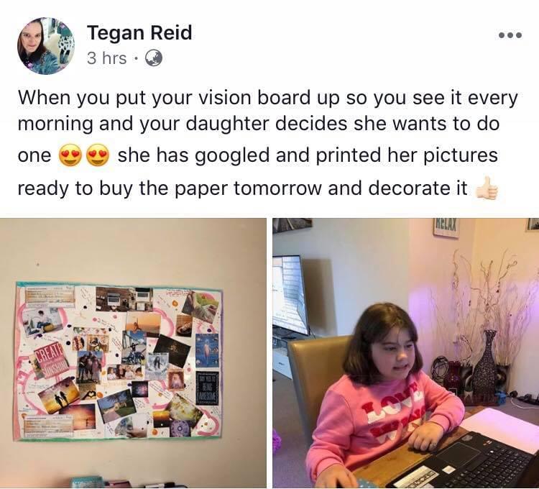Click the thumbs-up emoji after 'decorate it'
Viewport: 539px width, 489px height.
coord(487,188)
